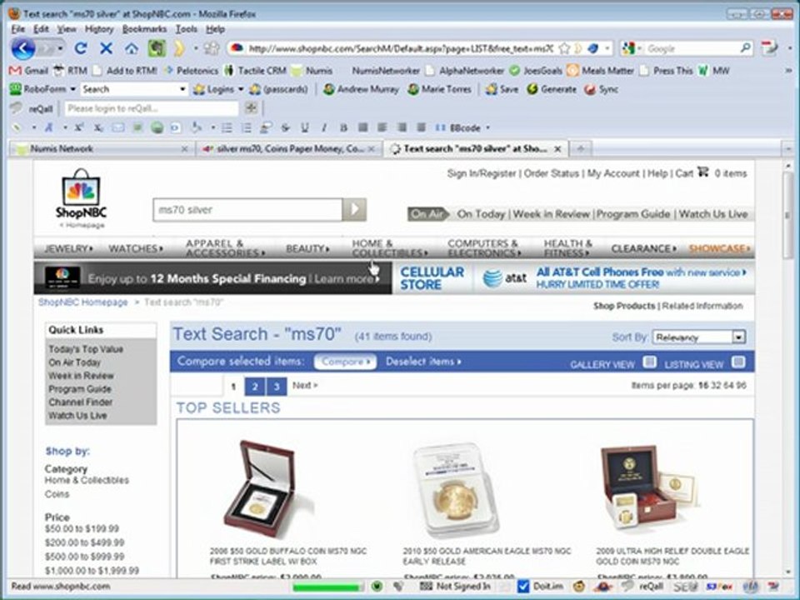
Task: Toggle underline in BBcode toolbar
Action: [x=305, y=127]
